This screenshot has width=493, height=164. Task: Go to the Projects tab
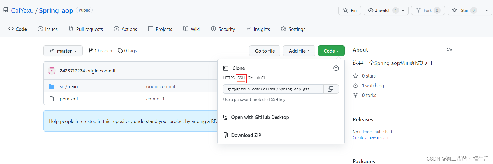coord(160,29)
